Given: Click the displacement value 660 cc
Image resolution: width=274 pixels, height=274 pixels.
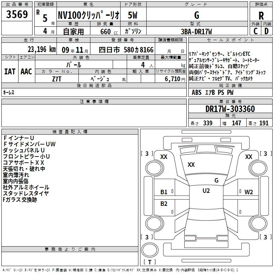Looking at the screenshot, I should tap(109, 32).
